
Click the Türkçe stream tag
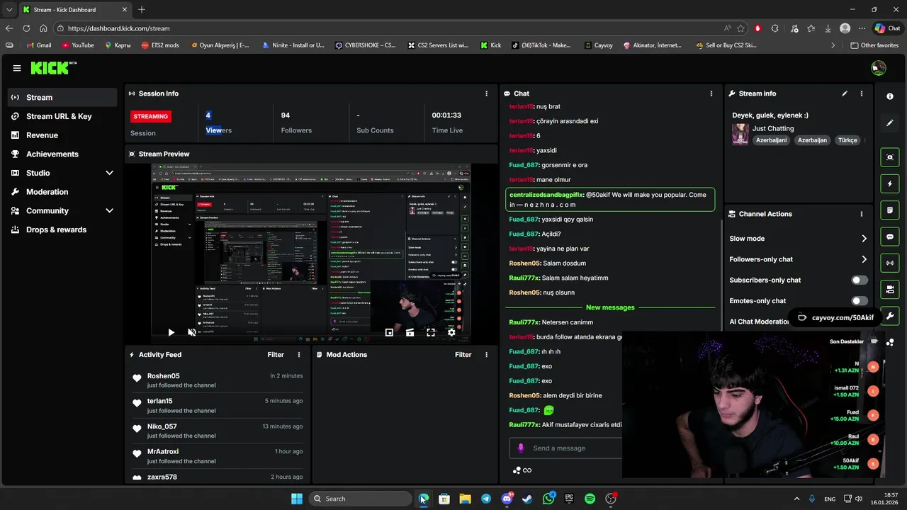pyautogui.click(x=847, y=140)
